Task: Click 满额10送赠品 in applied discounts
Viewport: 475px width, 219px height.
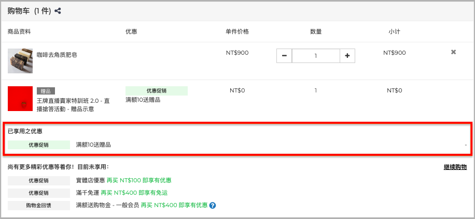Action: tap(93, 145)
